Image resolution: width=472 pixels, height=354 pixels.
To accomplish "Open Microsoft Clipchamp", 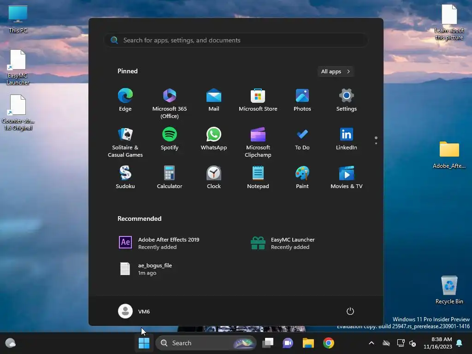I will click(x=258, y=142).
